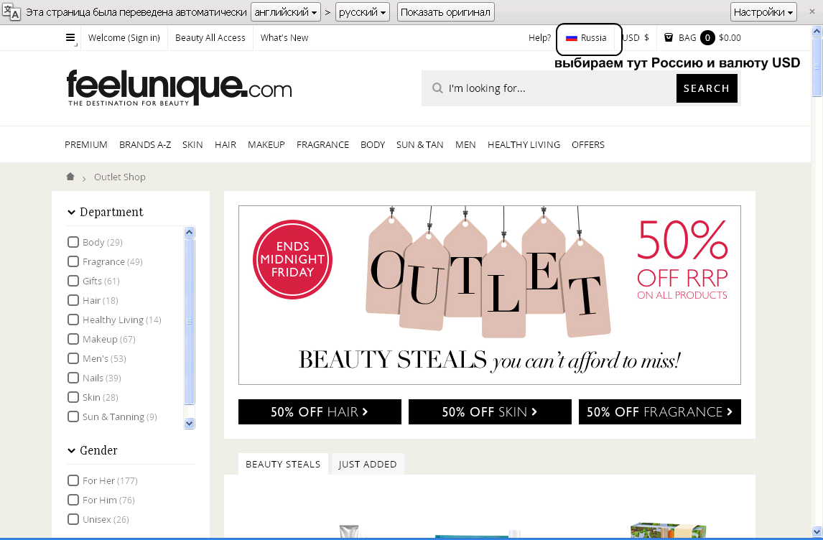
Task: Click the page scroll-down arrow
Action: pos(817,531)
